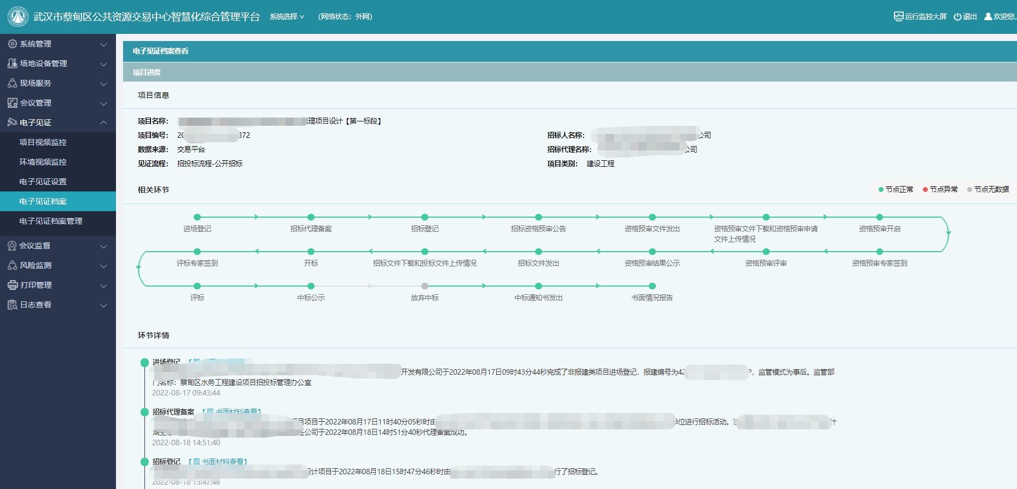The height and width of the screenshot is (489, 1017).
Task: Select the 招标文件发出 process node
Action: click(539, 252)
